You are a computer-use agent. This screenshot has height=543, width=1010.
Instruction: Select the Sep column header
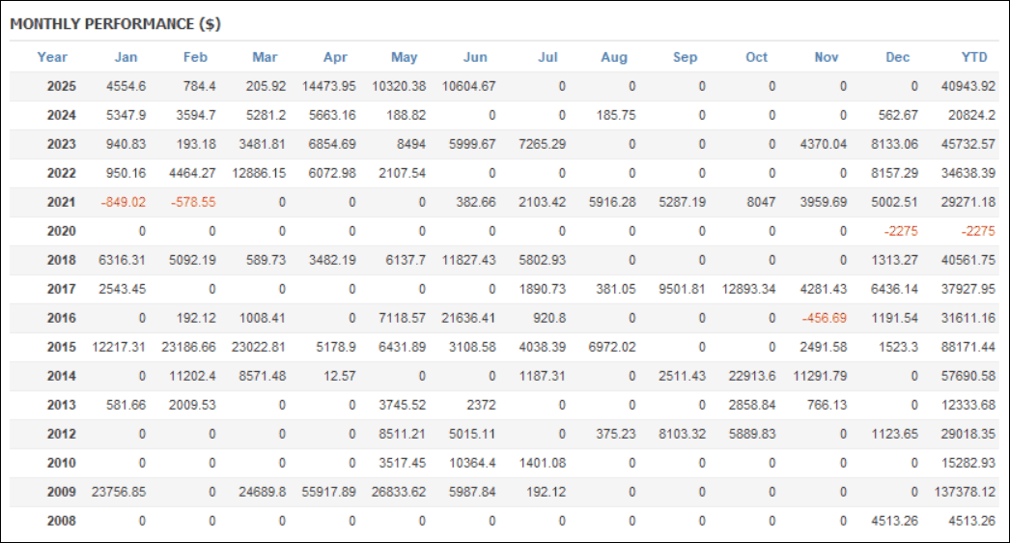coord(685,57)
